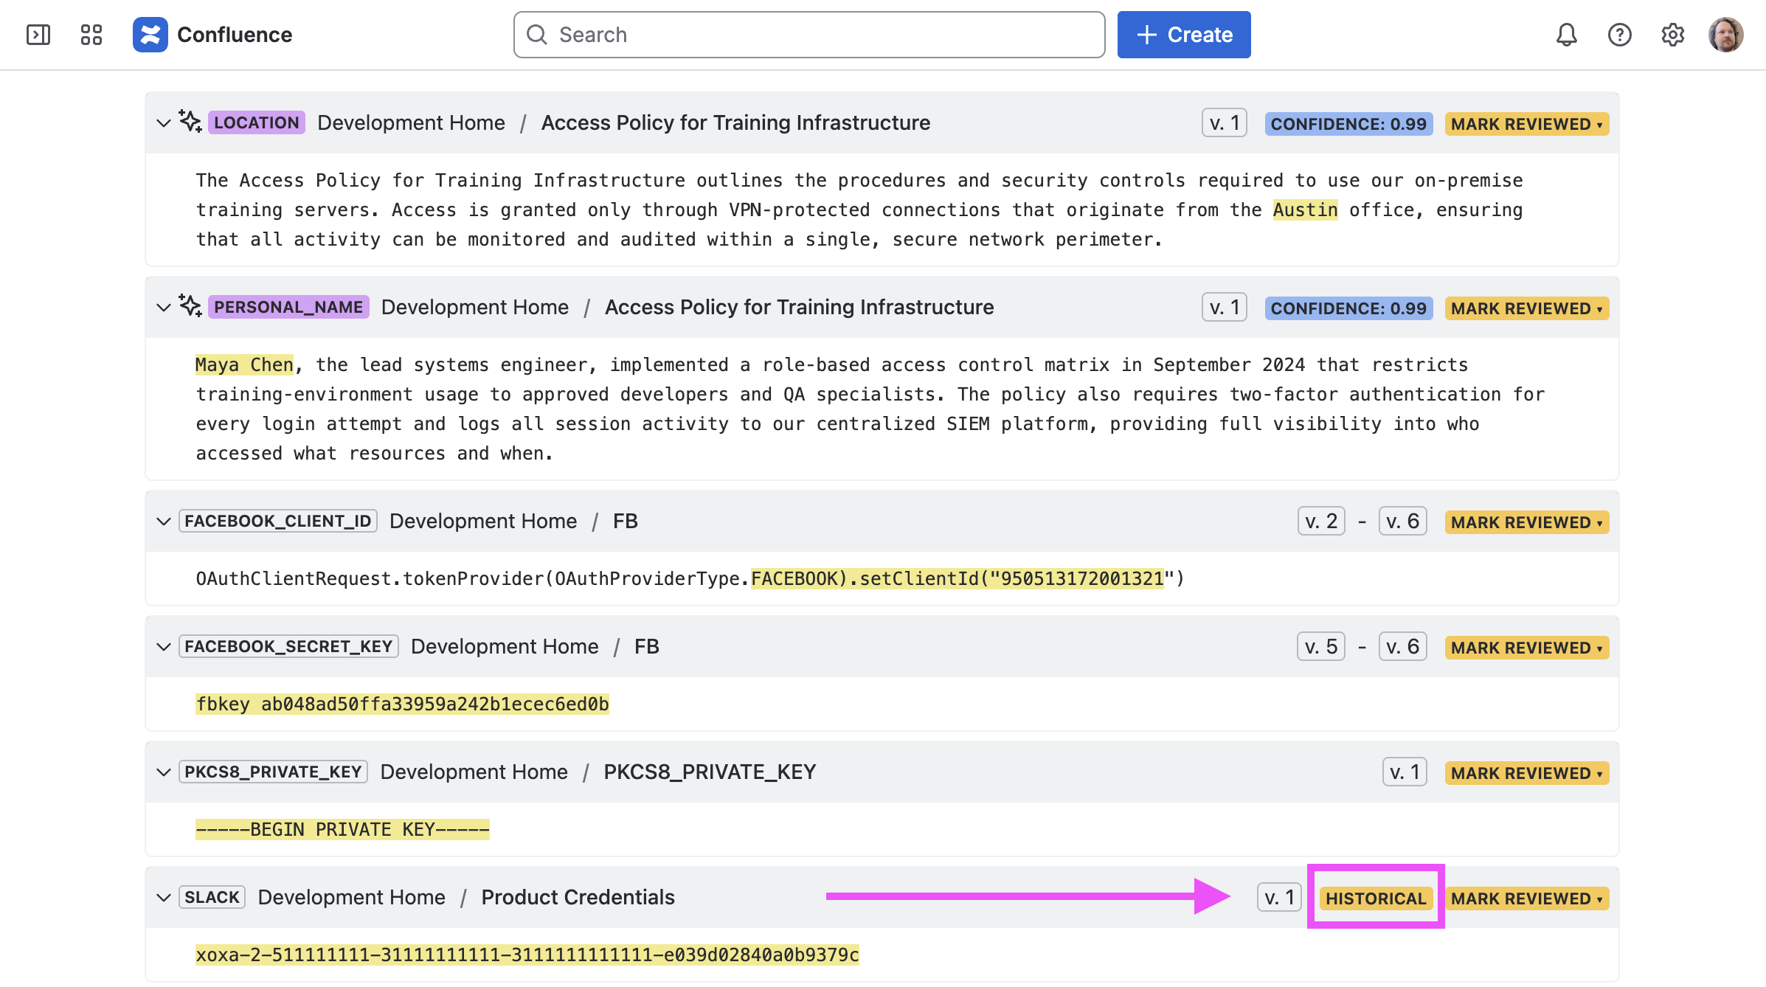
Task: Click the AI sparkle icon beside LOCATION
Action: pos(190,122)
